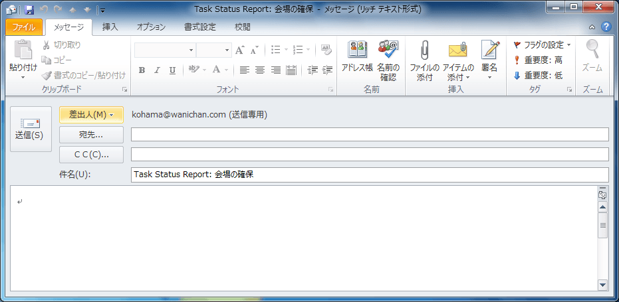The width and height of the screenshot is (619, 302).
Task: Open the 署名 signature menu
Action: [489, 60]
